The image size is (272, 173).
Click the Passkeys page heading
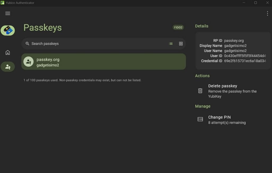point(42,28)
